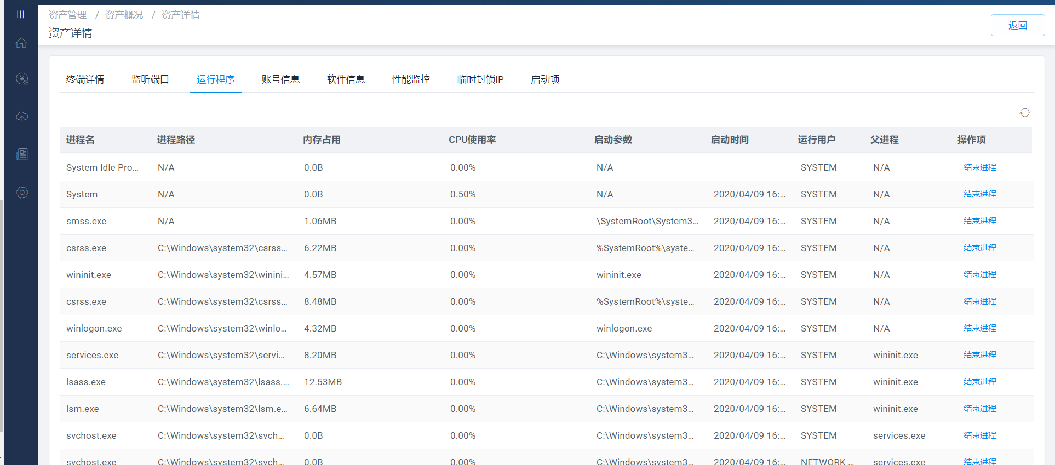The image size is (1055, 465).
Task: Go to 资产管理 breadcrumb
Action: point(67,15)
